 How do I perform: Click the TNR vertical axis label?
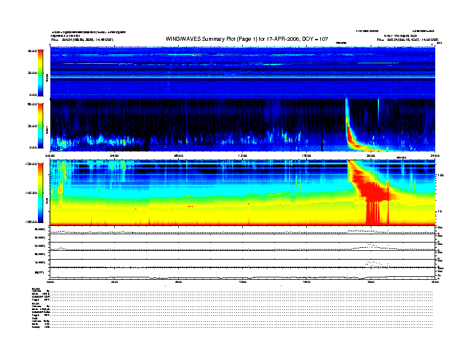pyautogui.click(x=47, y=201)
